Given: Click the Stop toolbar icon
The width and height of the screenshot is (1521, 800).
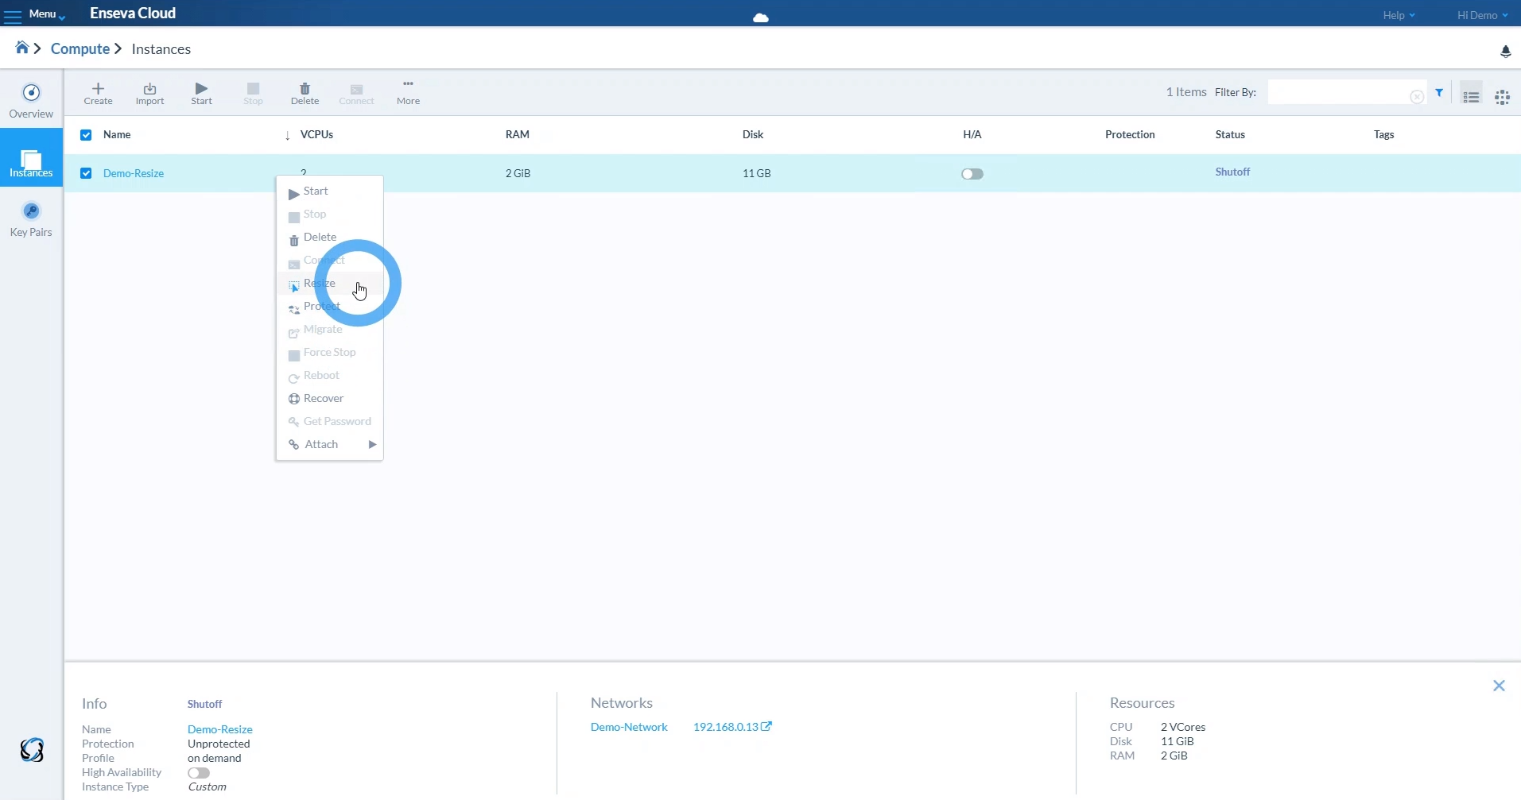Looking at the screenshot, I should [253, 93].
